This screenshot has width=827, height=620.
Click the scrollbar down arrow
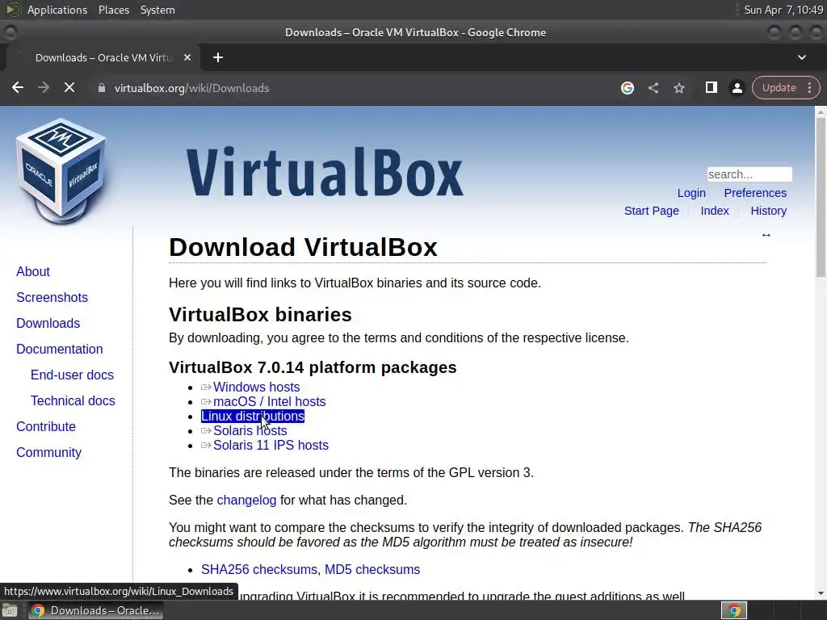(821, 593)
